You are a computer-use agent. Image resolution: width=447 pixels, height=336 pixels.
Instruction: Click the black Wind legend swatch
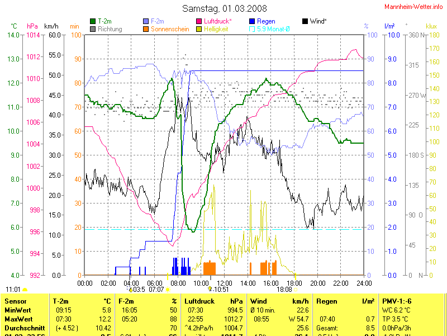tap(305, 21)
